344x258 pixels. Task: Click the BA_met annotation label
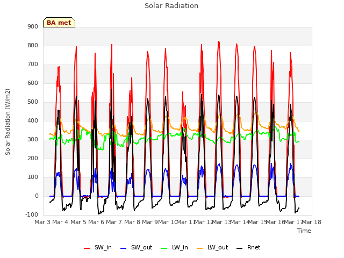click(x=59, y=23)
